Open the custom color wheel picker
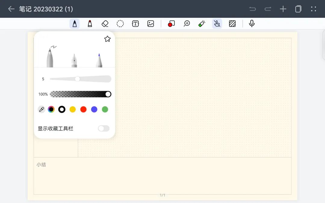 pyautogui.click(x=51, y=109)
